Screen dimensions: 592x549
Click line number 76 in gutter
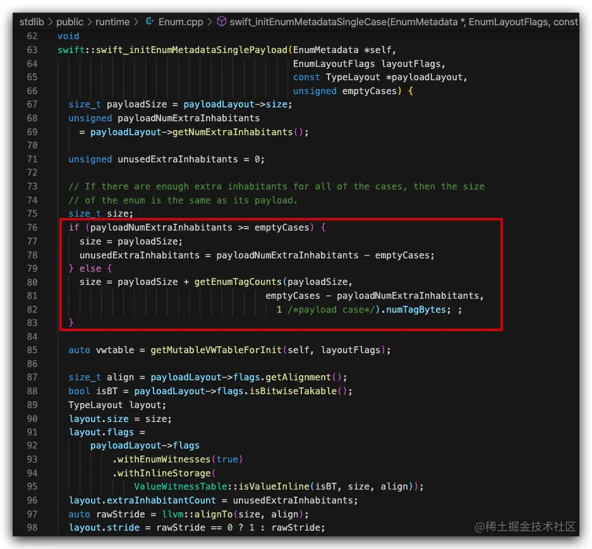(x=32, y=227)
